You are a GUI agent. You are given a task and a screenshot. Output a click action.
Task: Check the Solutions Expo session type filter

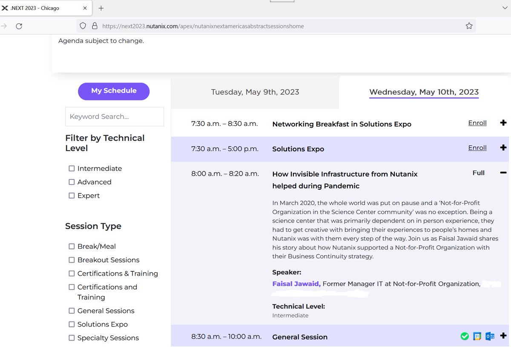[72, 324]
